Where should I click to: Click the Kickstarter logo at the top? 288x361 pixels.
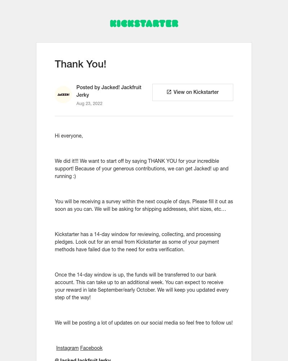click(144, 23)
